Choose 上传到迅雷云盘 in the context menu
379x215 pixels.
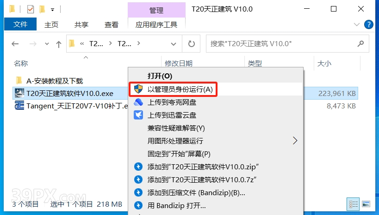[215, 115]
